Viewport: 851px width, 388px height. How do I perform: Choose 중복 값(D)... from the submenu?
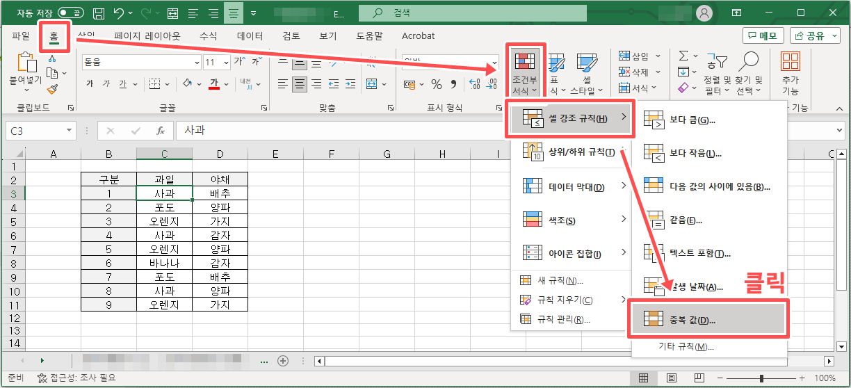(709, 320)
